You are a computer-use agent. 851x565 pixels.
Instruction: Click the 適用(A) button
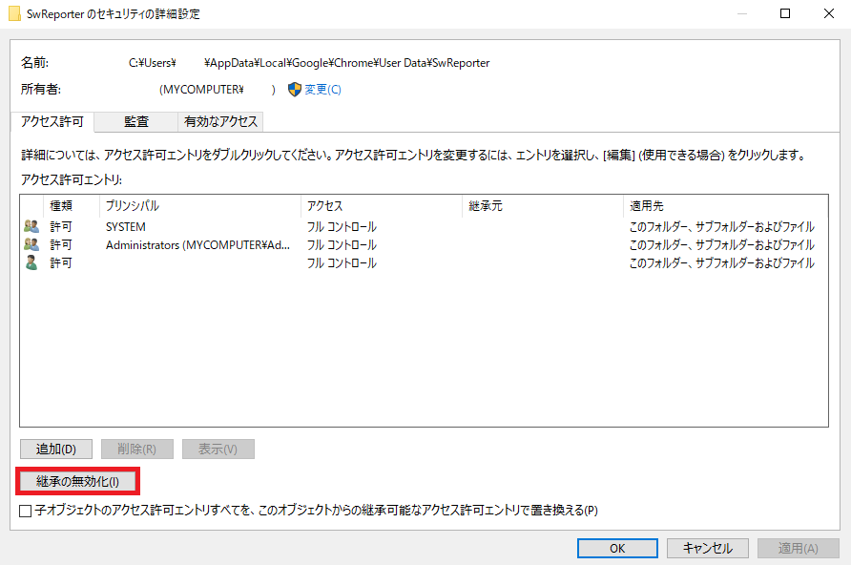(x=798, y=548)
